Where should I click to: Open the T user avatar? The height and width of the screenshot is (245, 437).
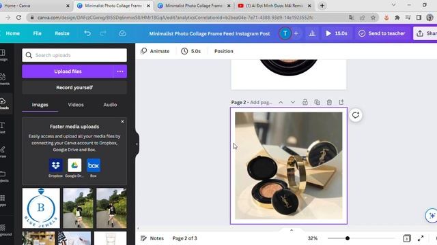point(285,33)
